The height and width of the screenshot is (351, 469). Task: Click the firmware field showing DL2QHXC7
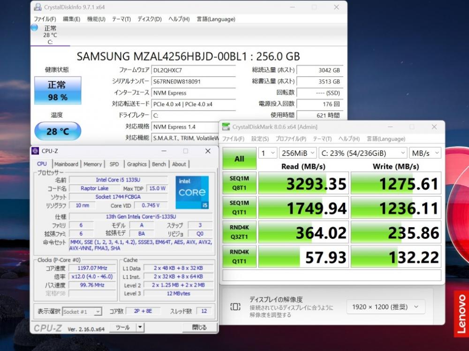[193, 70]
